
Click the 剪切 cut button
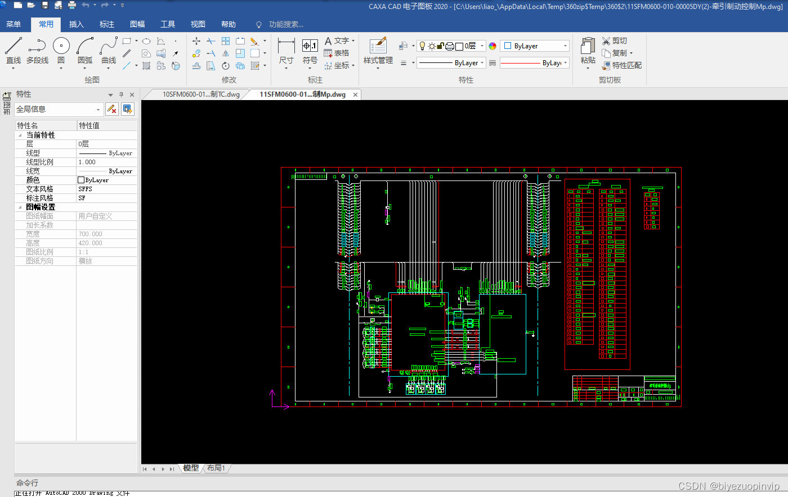[614, 41]
